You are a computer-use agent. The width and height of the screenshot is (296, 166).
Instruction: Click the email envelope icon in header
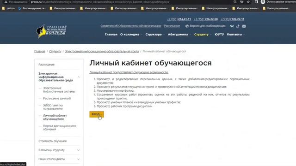click(x=244, y=26)
